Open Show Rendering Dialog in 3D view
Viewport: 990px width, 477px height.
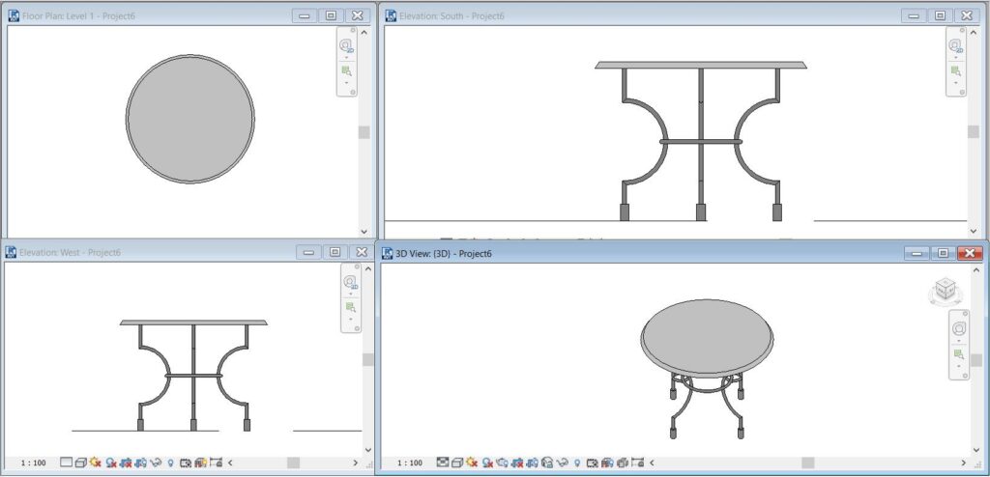(502, 463)
